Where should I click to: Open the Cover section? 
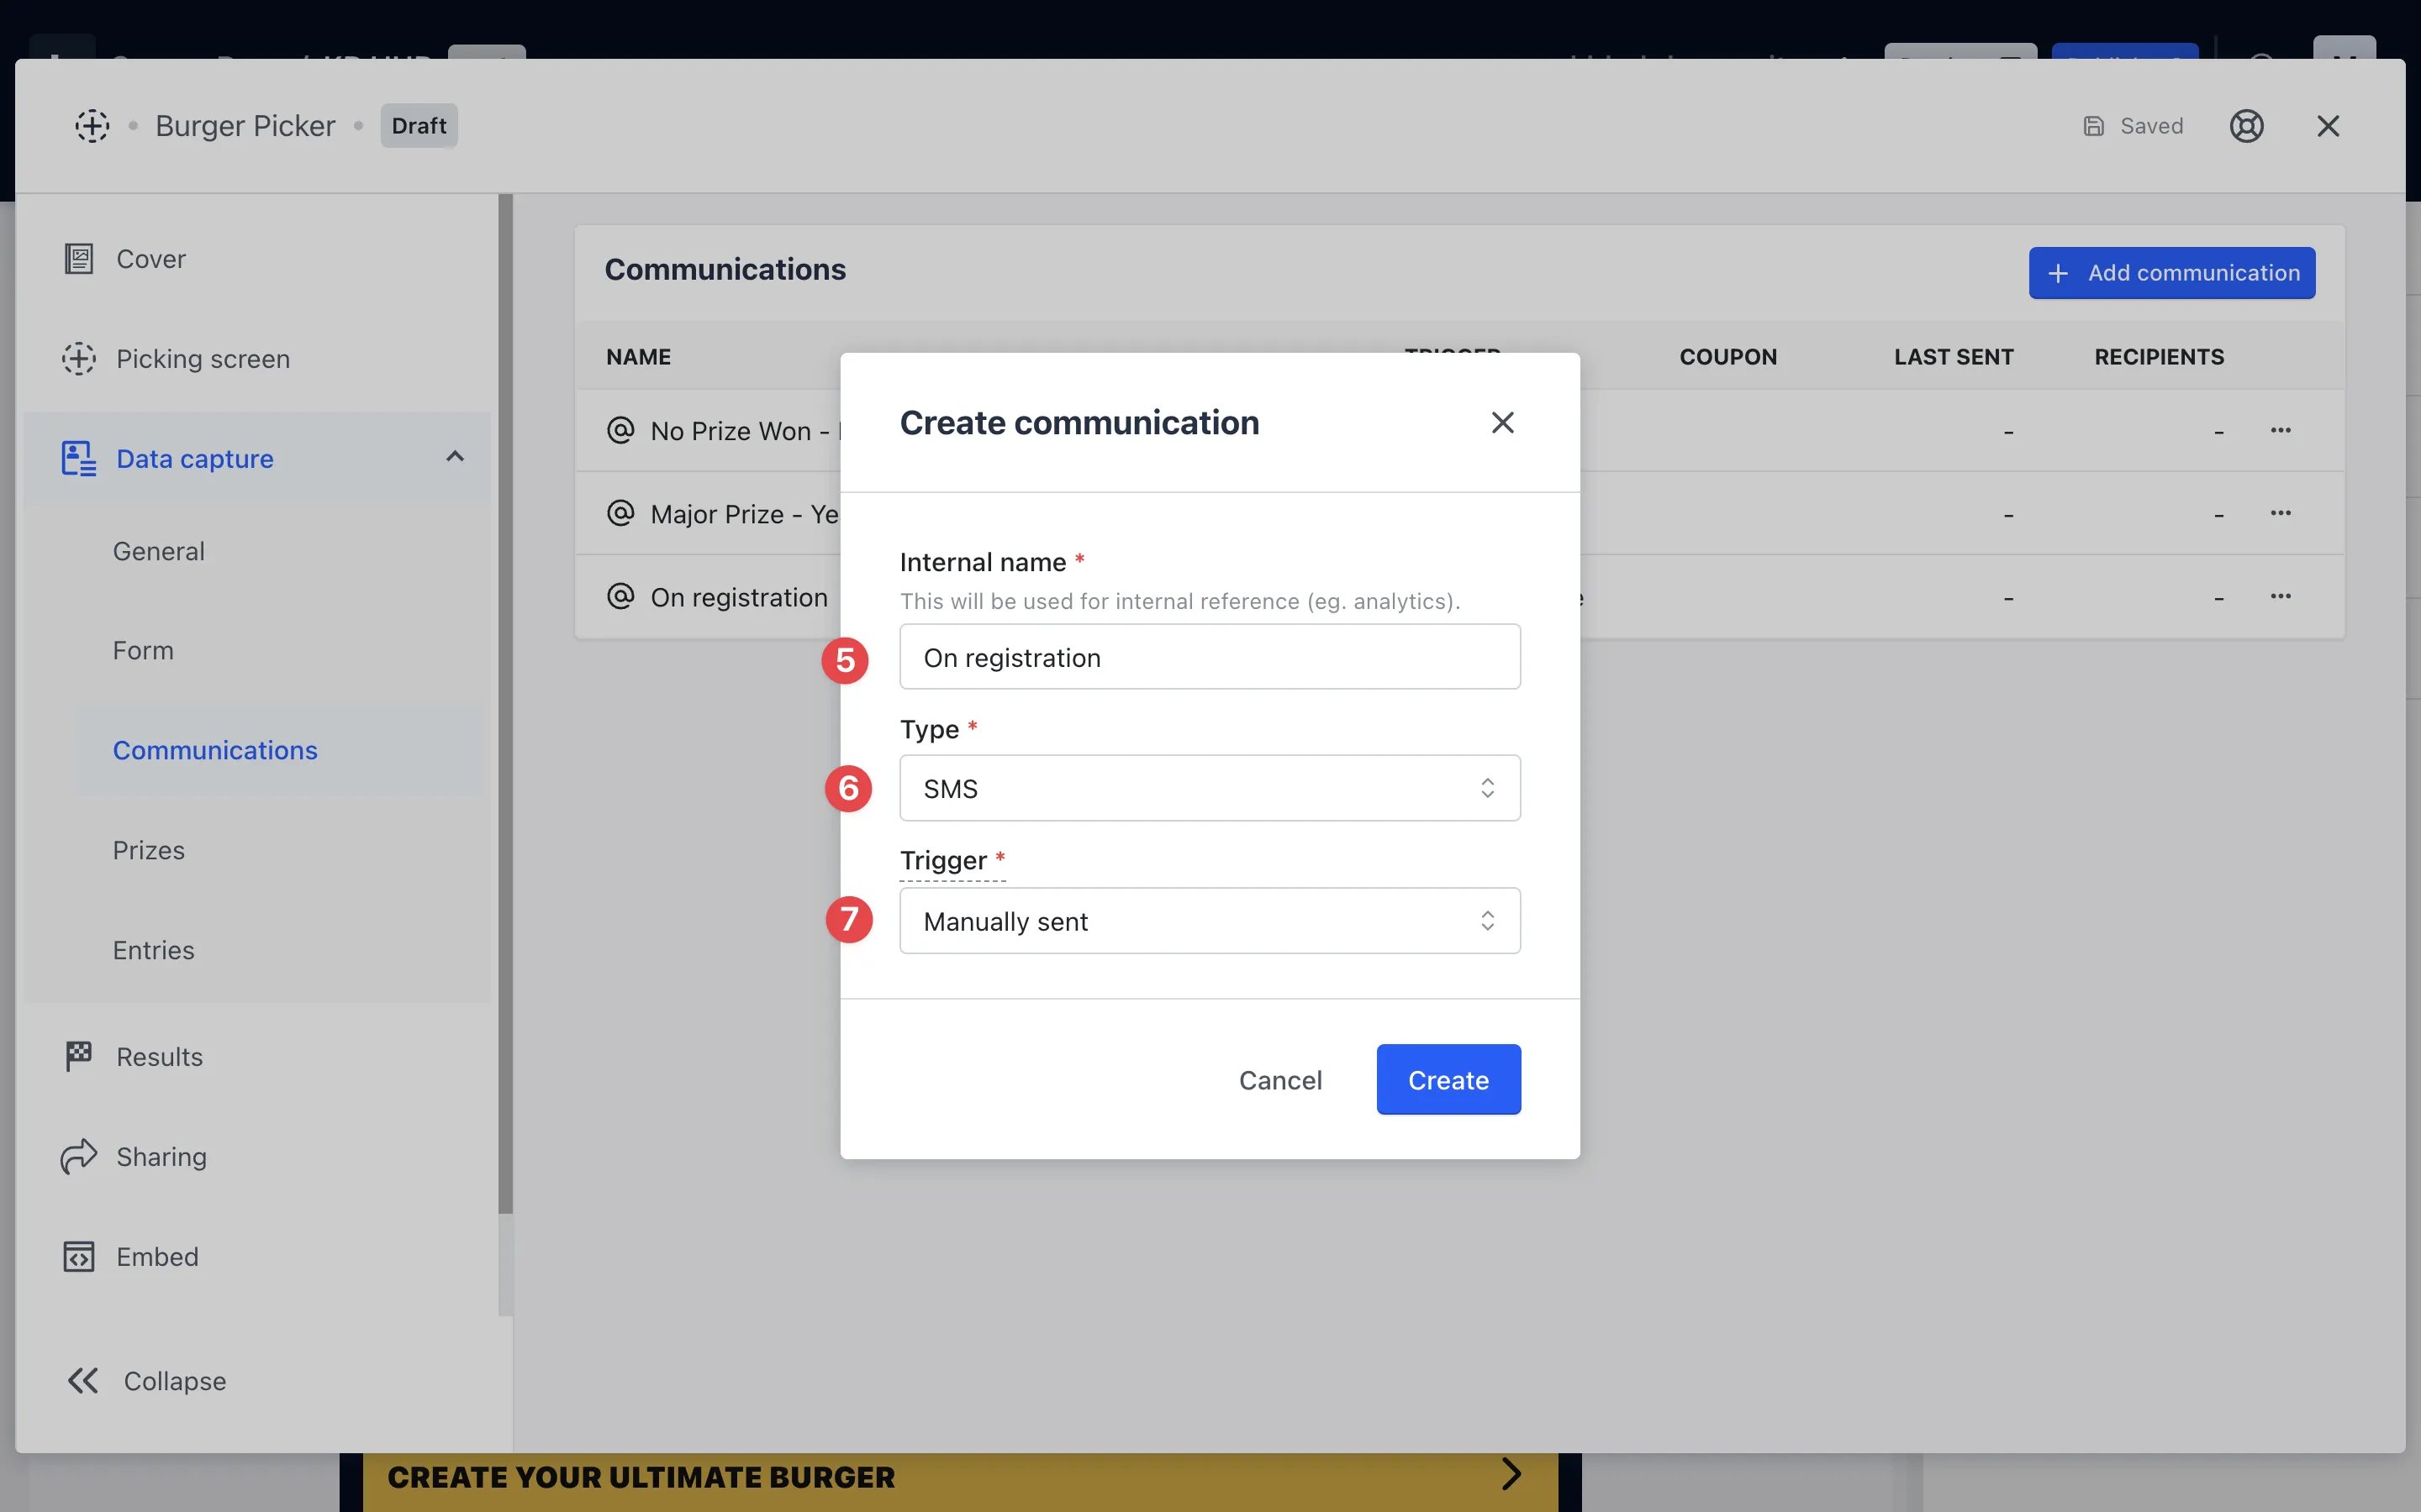[x=257, y=259]
